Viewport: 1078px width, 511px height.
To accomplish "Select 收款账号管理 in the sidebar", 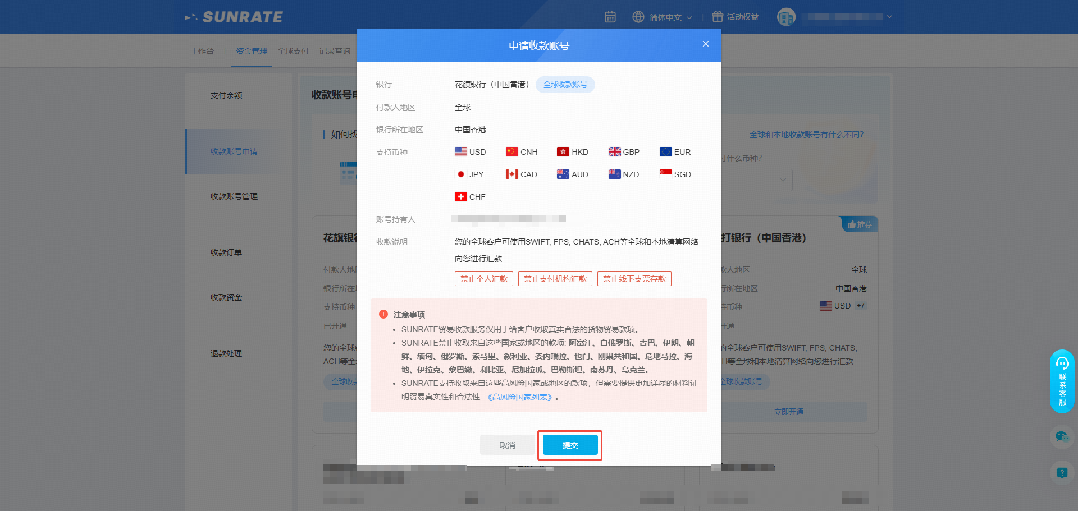I will (234, 196).
